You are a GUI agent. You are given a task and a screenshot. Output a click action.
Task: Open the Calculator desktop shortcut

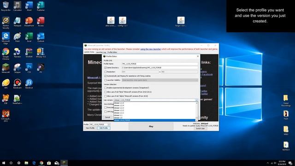point(18,6)
